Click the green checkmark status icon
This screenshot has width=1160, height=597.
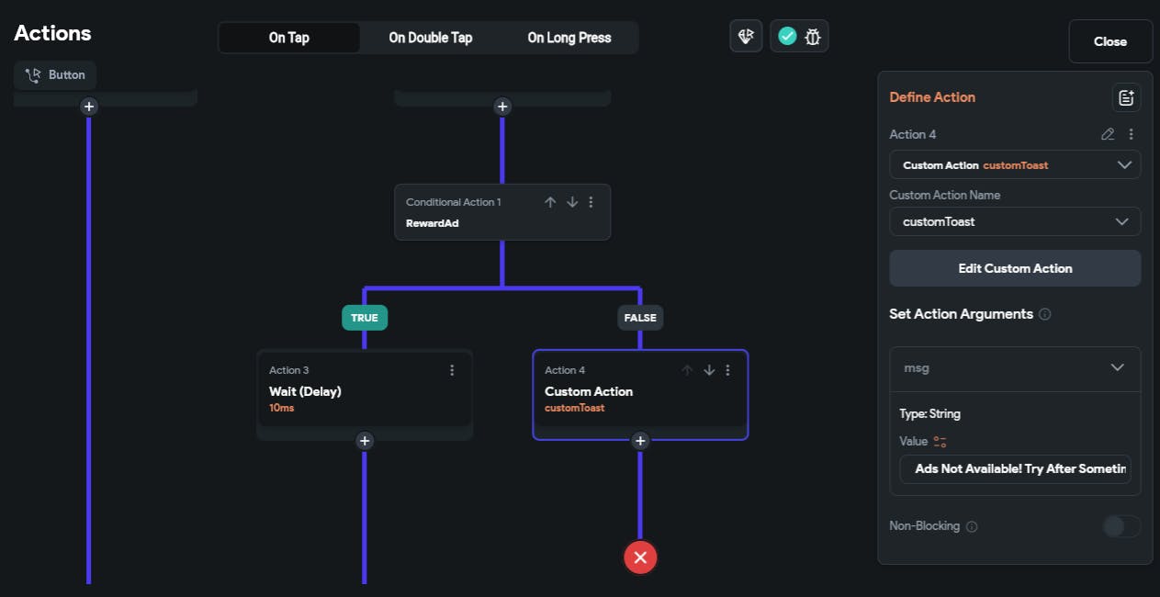coord(787,37)
